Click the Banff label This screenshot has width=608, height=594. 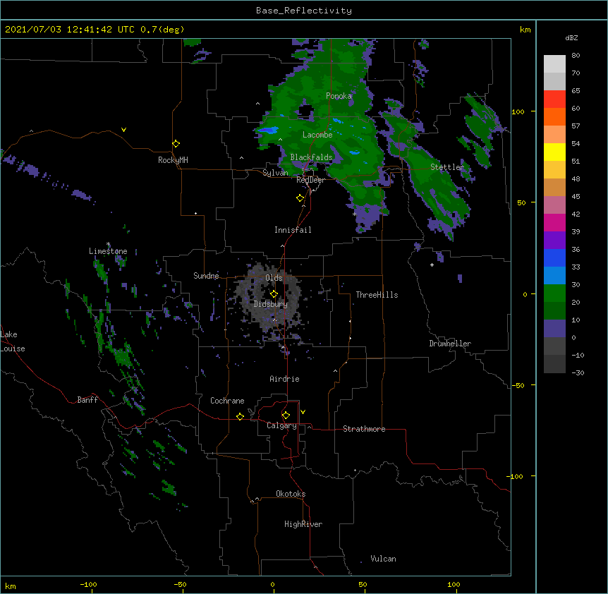click(87, 400)
